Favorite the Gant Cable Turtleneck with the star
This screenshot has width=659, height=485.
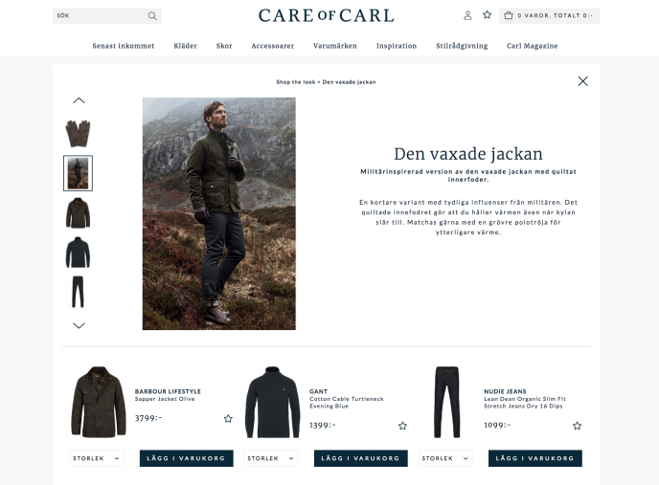(402, 426)
